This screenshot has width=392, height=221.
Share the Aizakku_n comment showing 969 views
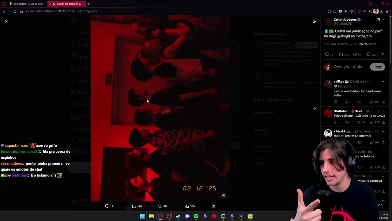(384, 142)
